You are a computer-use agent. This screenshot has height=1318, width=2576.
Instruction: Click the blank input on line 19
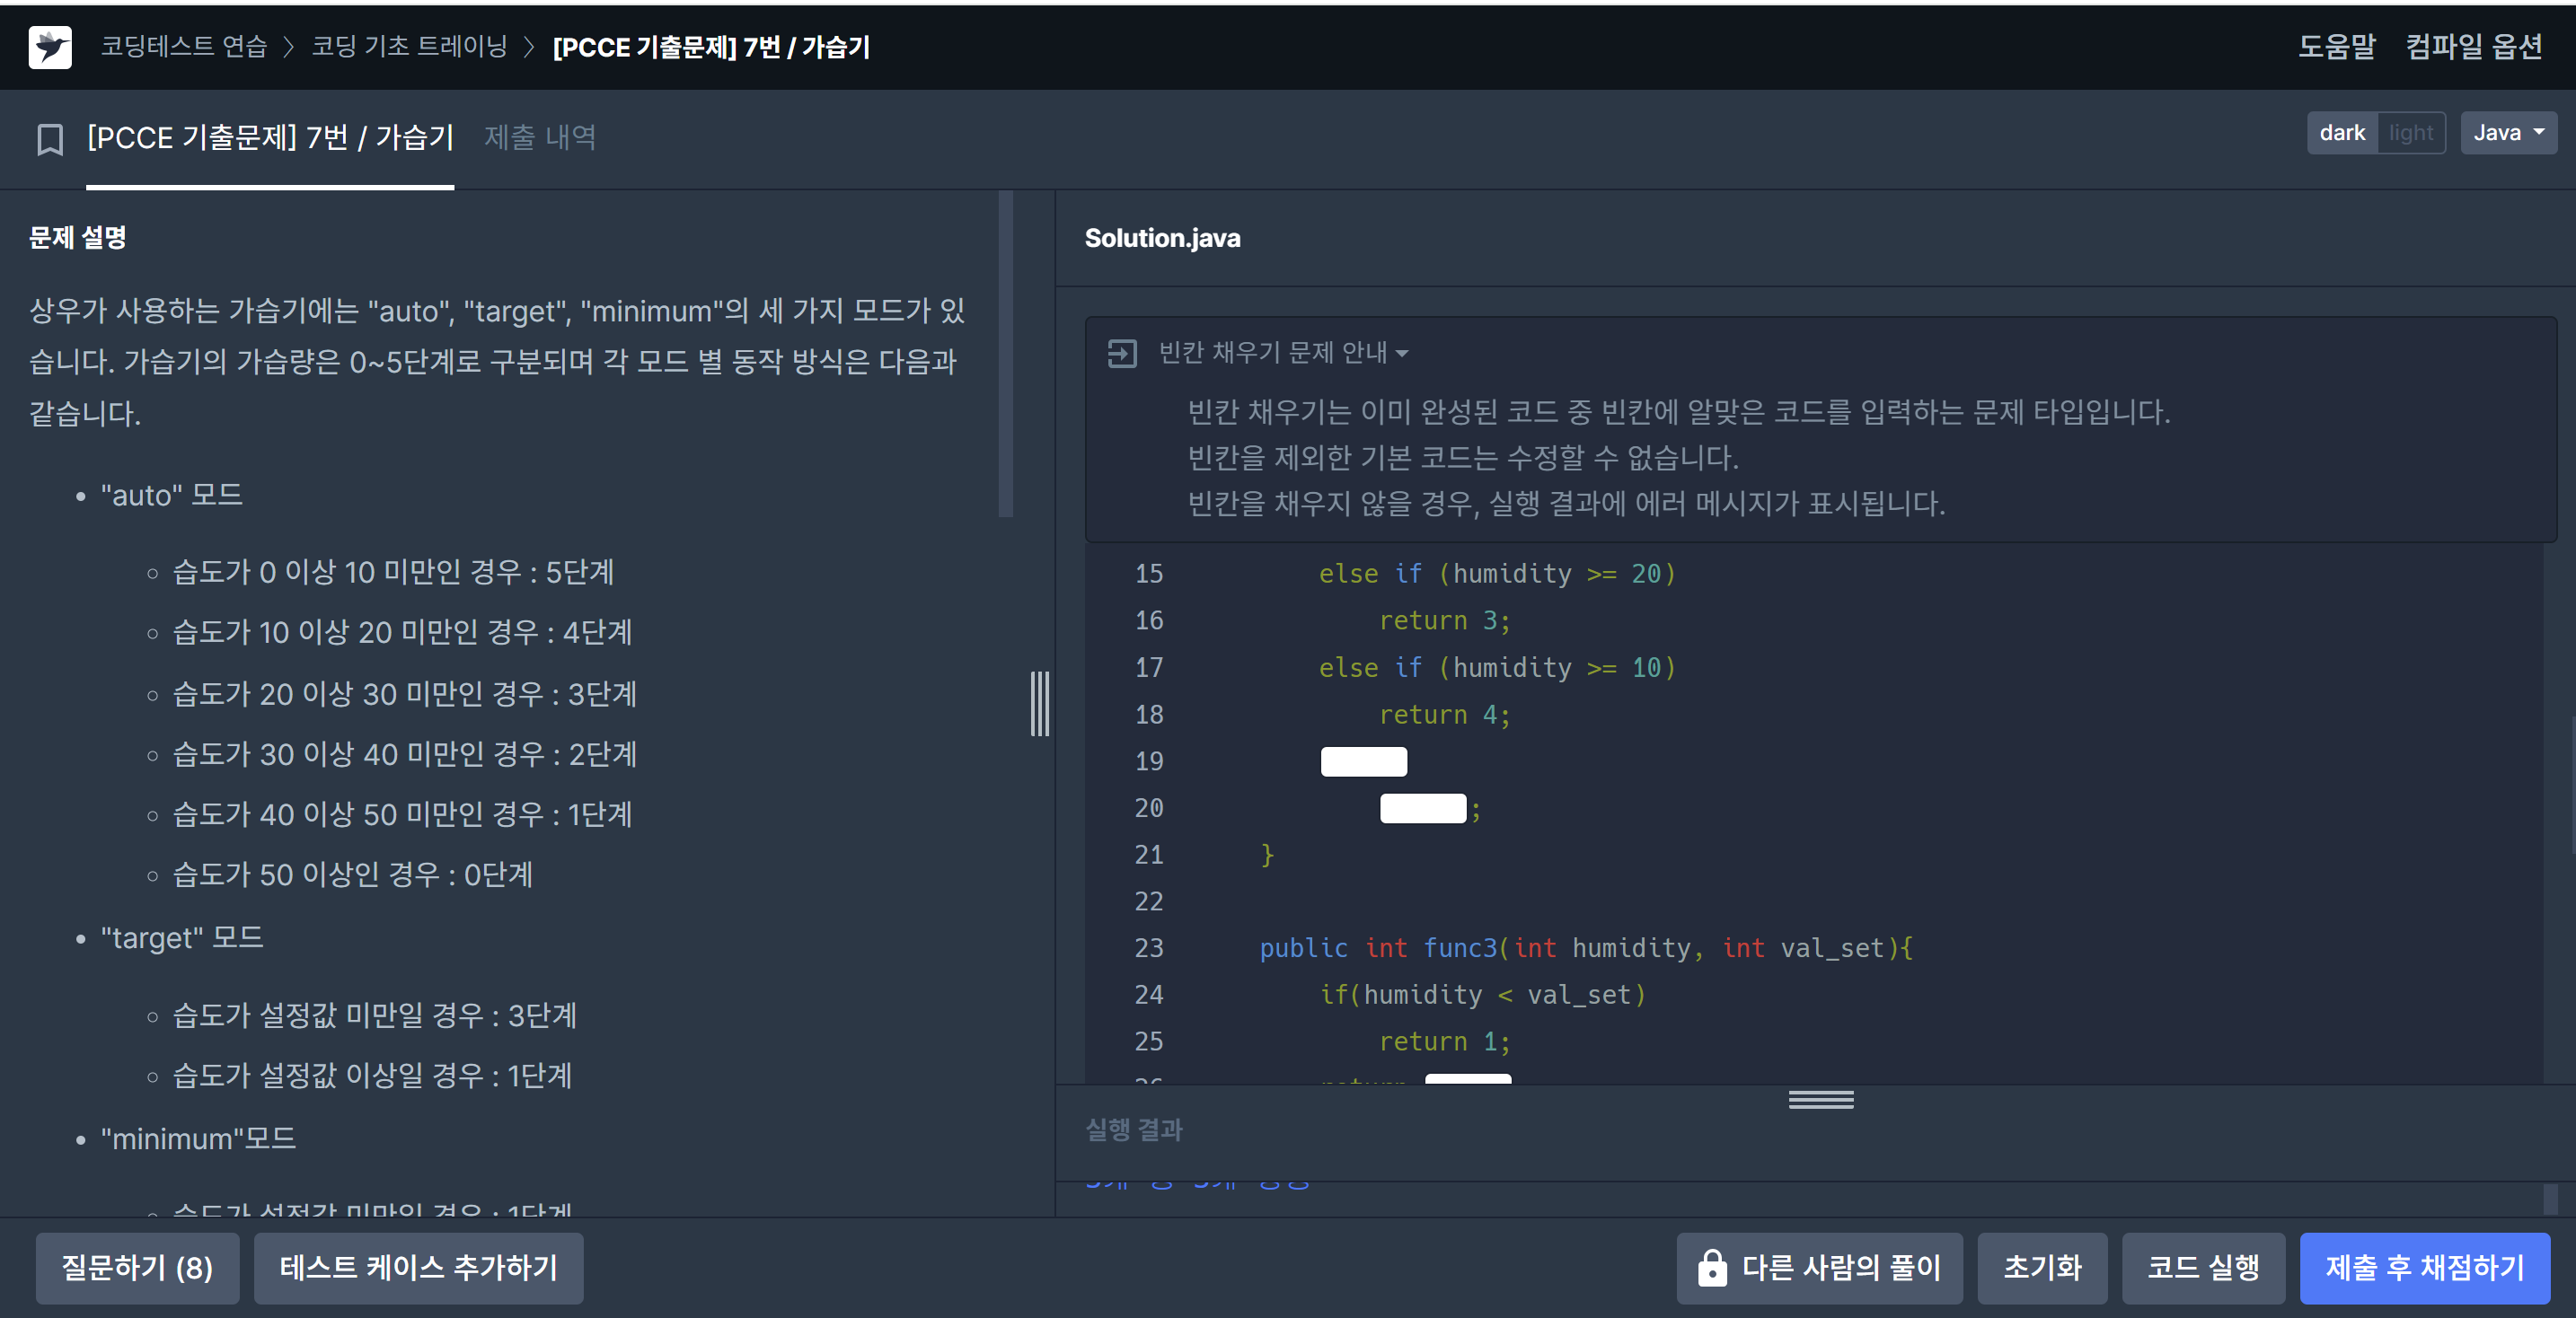(1363, 761)
